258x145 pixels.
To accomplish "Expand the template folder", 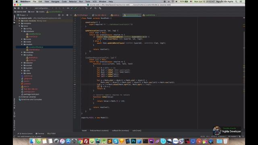I will pyautogui.click(x=19, y=23).
